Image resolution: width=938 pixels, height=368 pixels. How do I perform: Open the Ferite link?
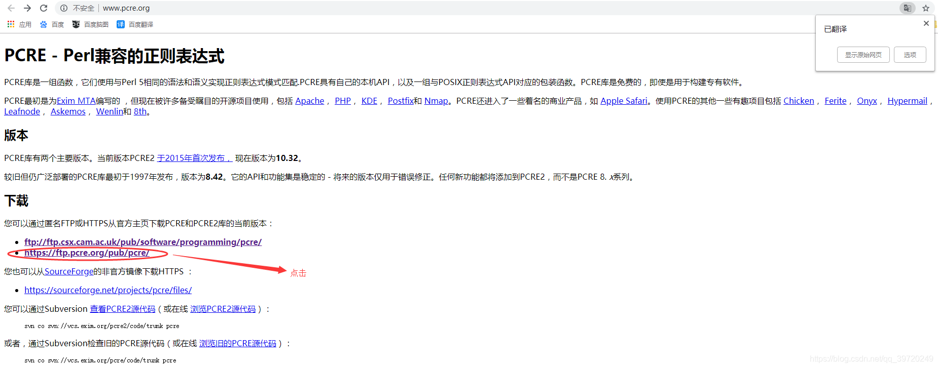(x=836, y=101)
